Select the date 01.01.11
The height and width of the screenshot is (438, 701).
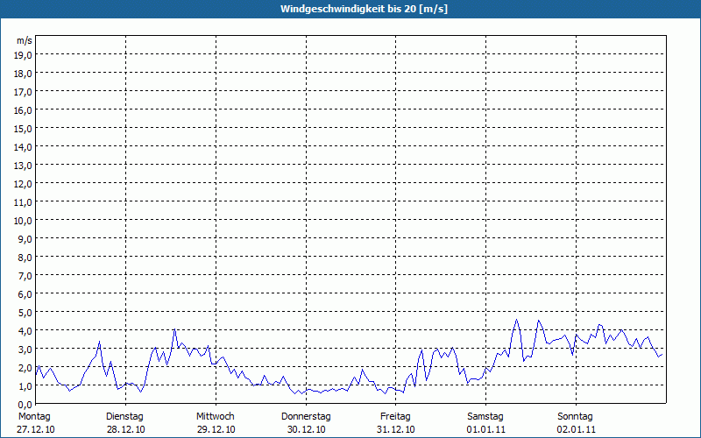(486, 430)
